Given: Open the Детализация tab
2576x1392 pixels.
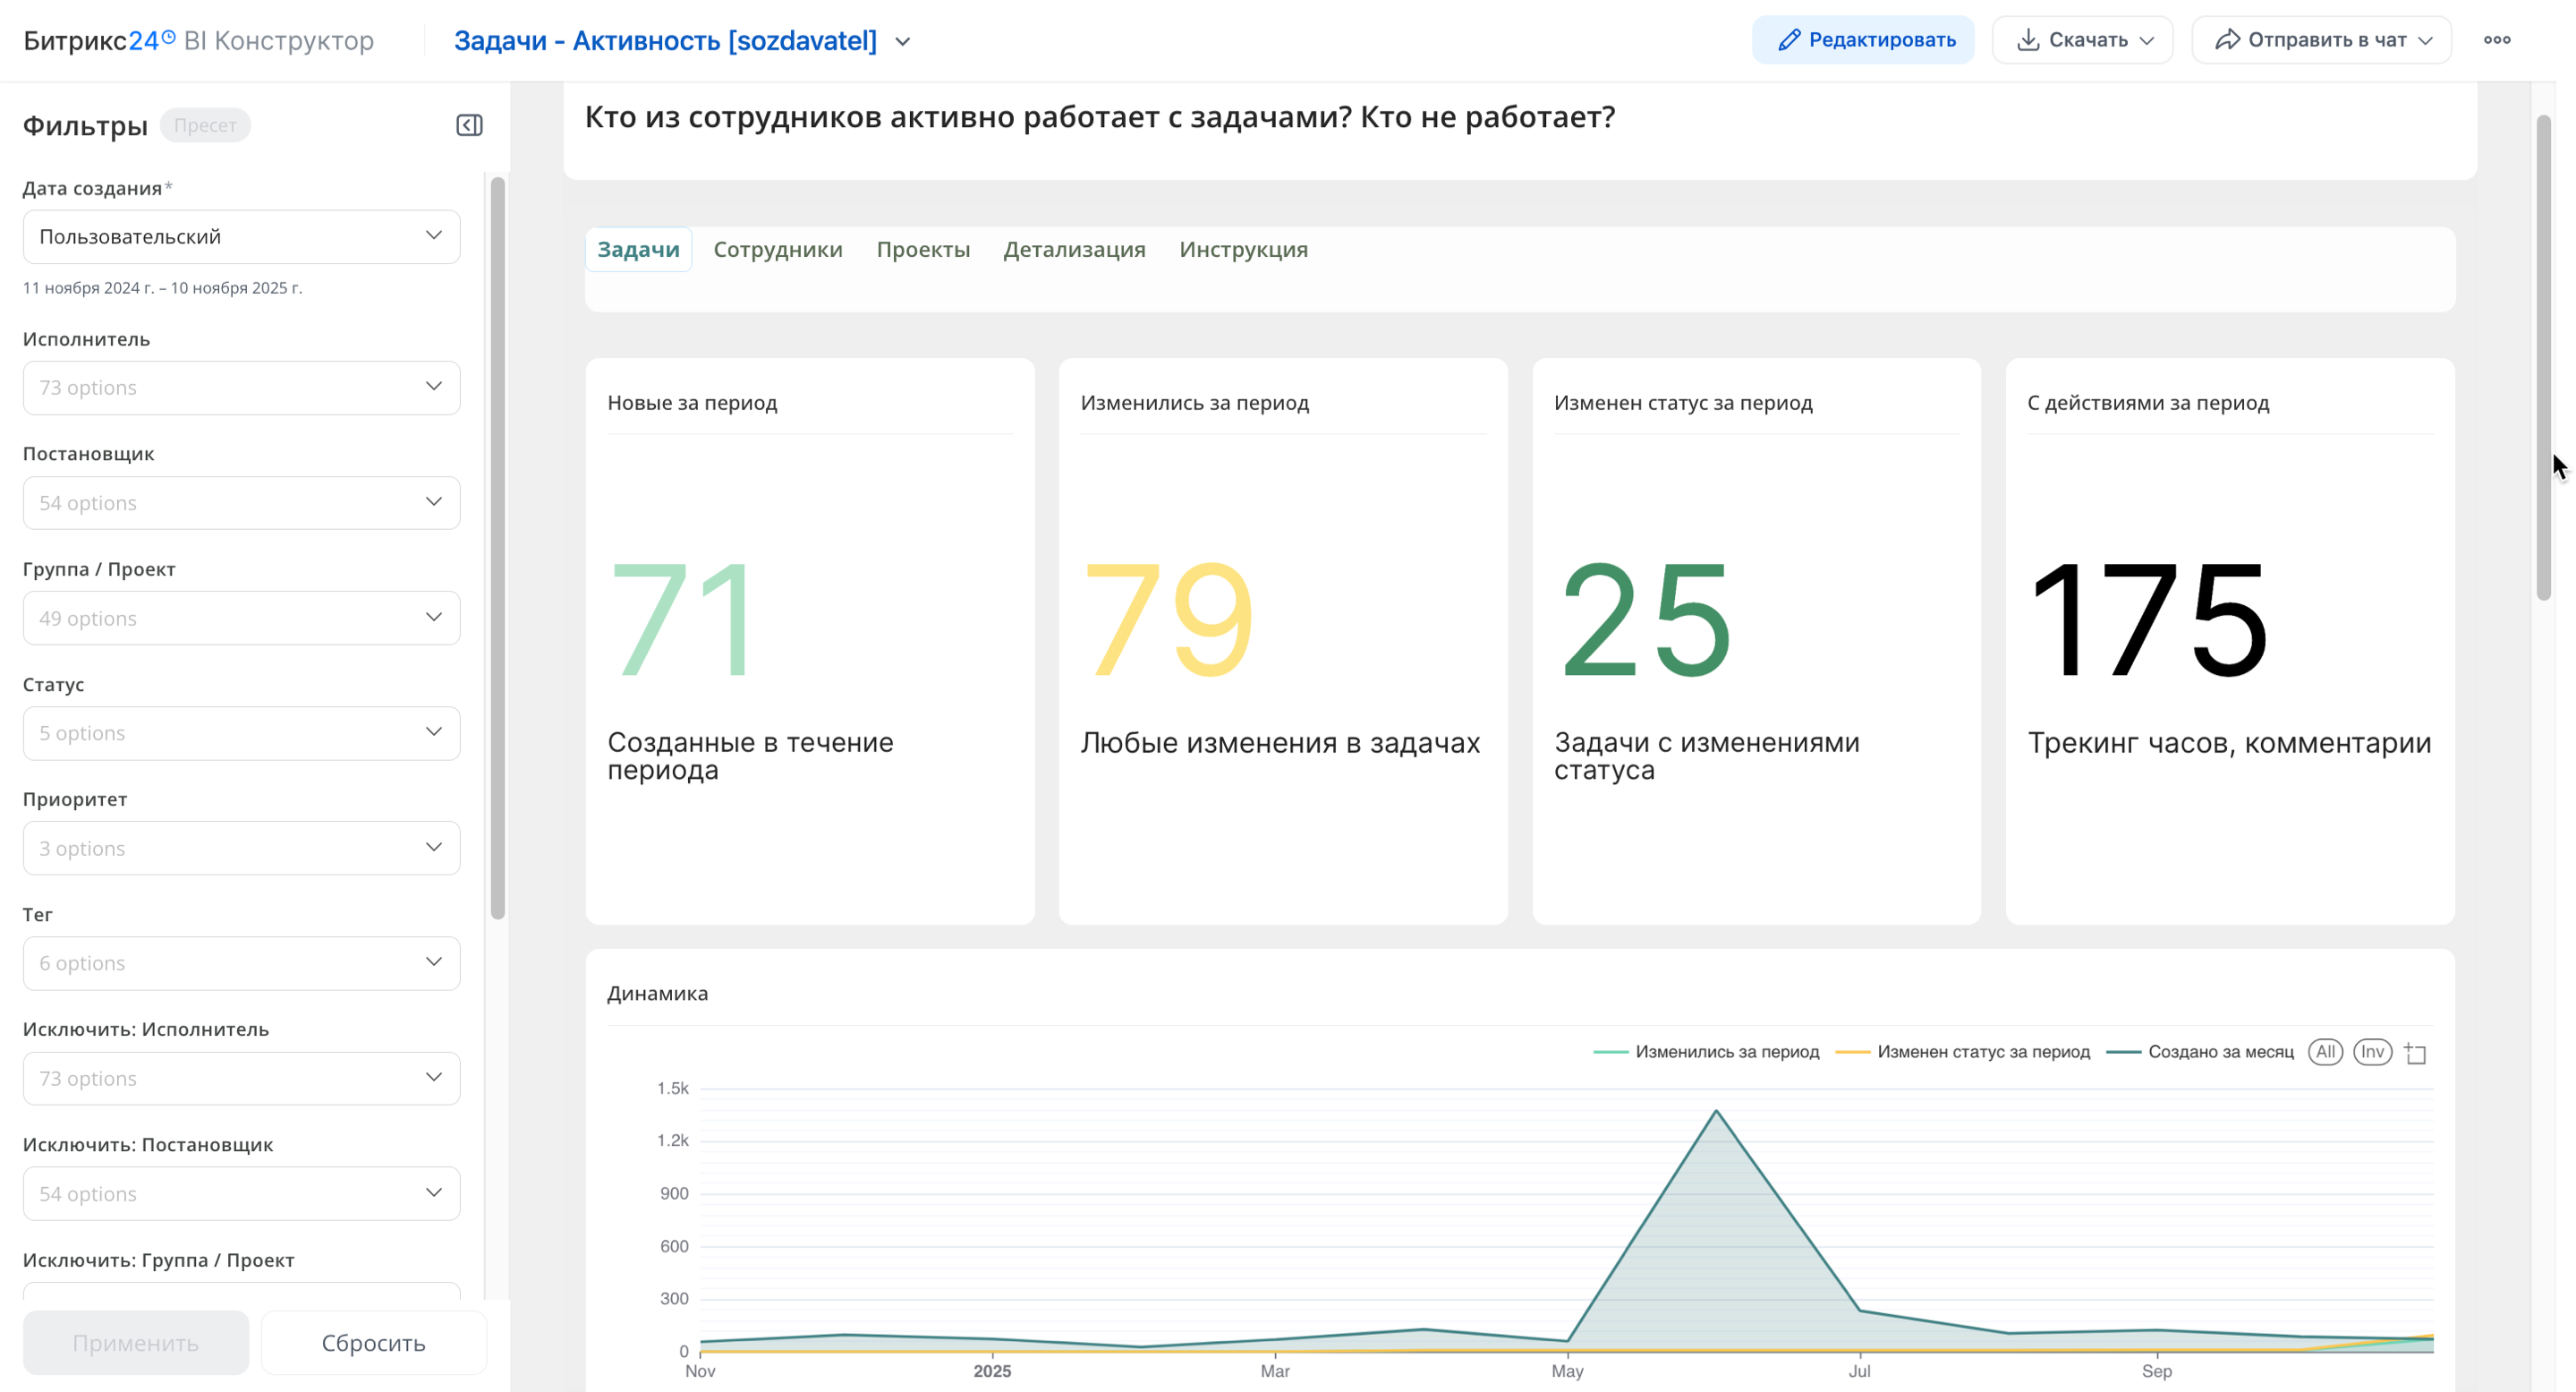Looking at the screenshot, I should 1074,249.
